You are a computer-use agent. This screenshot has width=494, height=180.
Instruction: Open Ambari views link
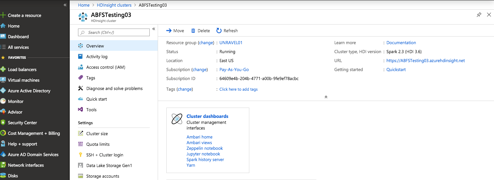click(x=199, y=142)
